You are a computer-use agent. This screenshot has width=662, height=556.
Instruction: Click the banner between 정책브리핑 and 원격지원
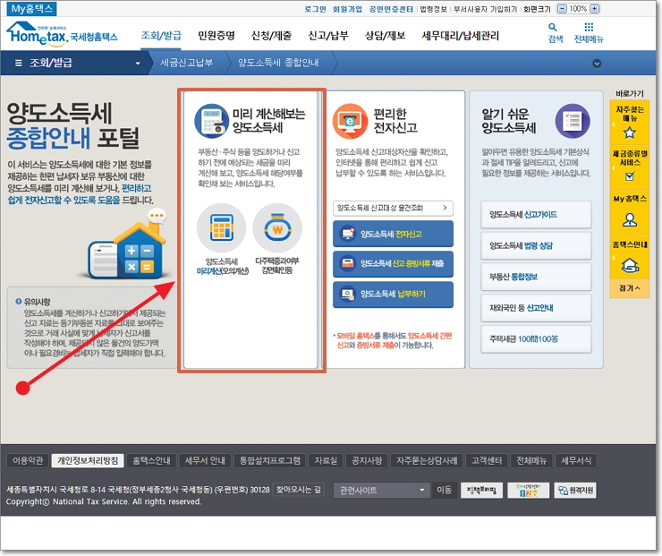(528, 490)
